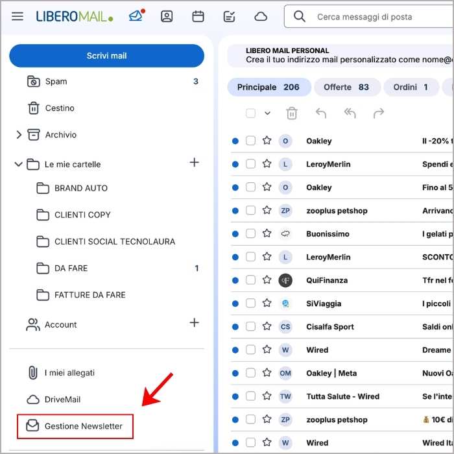The height and width of the screenshot is (454, 454).
Task: Click the search magnifier icon
Action: 300,16
